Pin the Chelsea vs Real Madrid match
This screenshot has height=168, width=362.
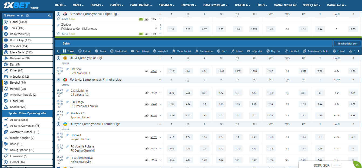(67, 69)
